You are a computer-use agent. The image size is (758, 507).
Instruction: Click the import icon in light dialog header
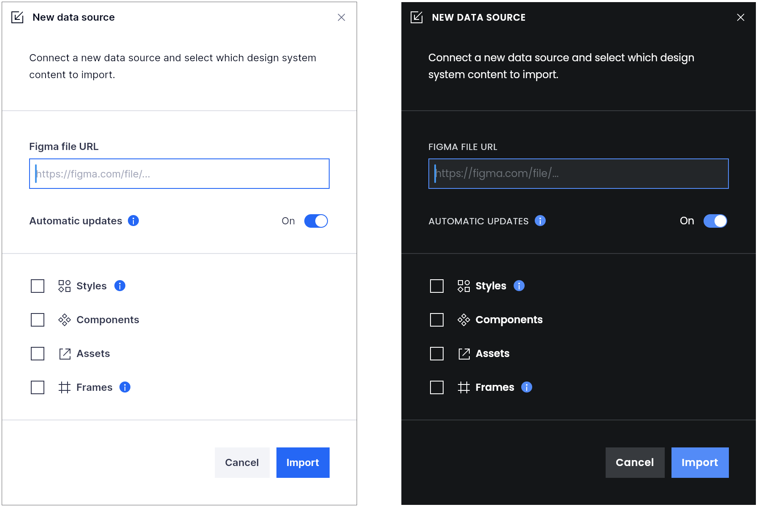[17, 17]
